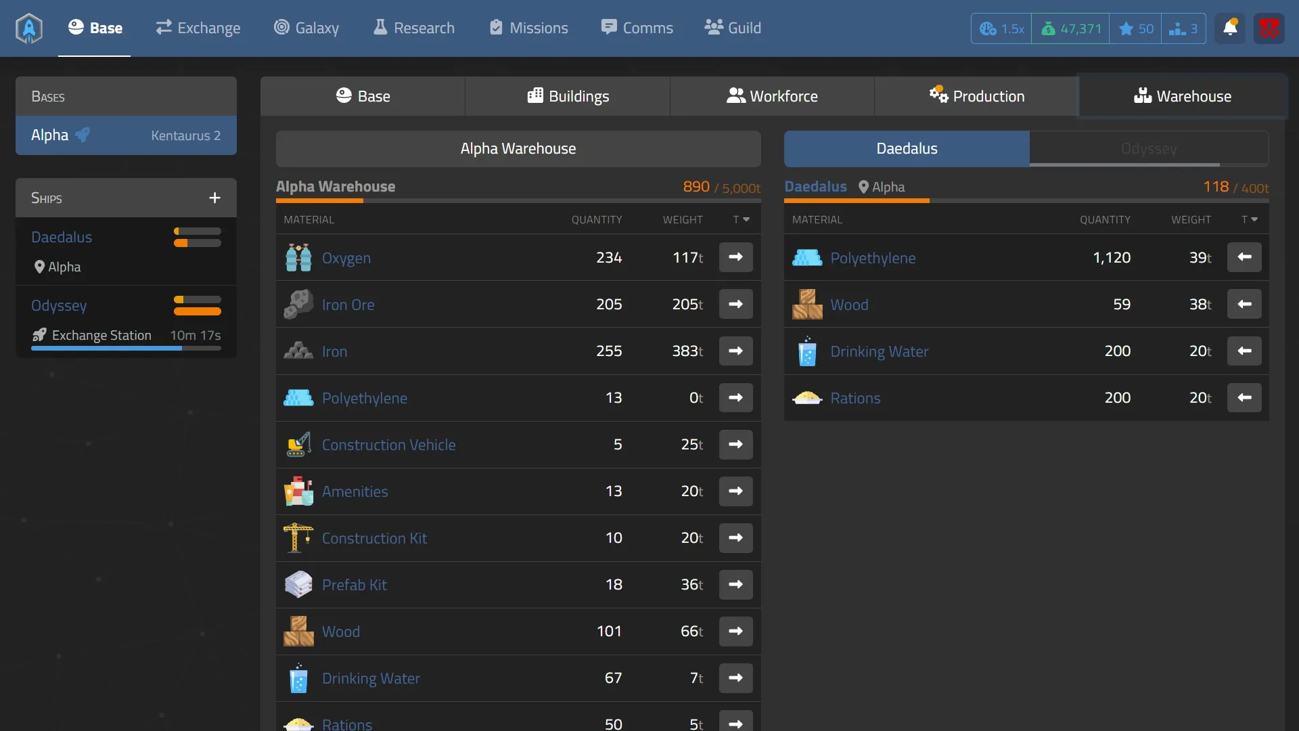Image resolution: width=1299 pixels, height=731 pixels.
Task: Open notifications bell icon
Action: point(1230,28)
